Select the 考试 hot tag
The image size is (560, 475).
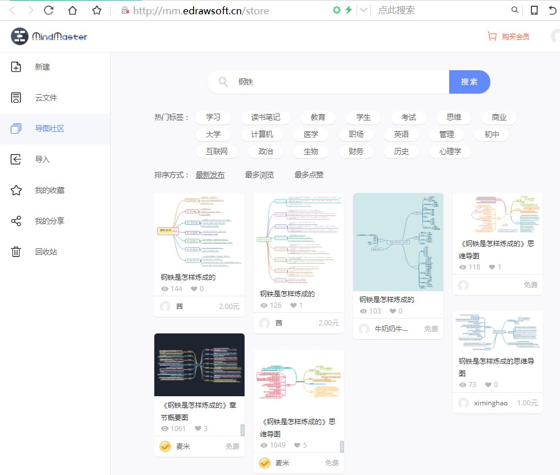coord(408,117)
